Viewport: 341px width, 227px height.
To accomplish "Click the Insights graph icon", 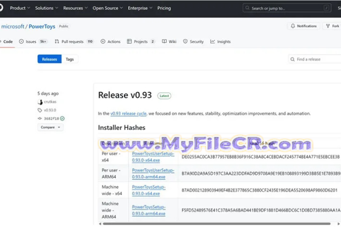I will 213,41.
